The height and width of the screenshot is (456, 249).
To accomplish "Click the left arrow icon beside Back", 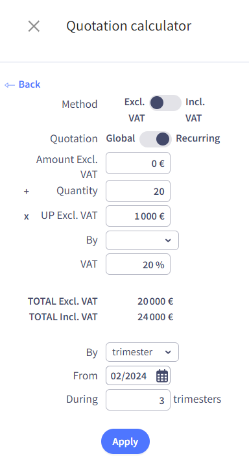I will (10, 85).
